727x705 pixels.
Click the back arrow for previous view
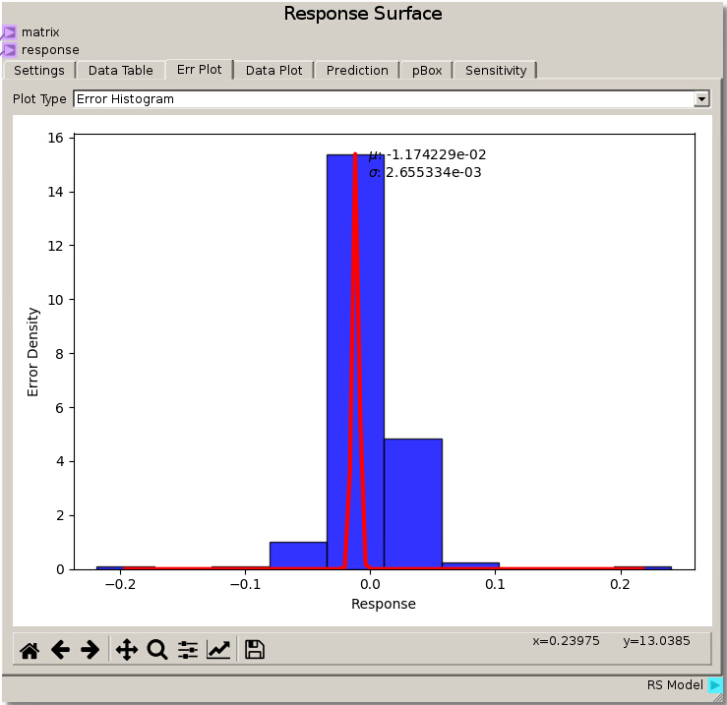tap(60, 650)
